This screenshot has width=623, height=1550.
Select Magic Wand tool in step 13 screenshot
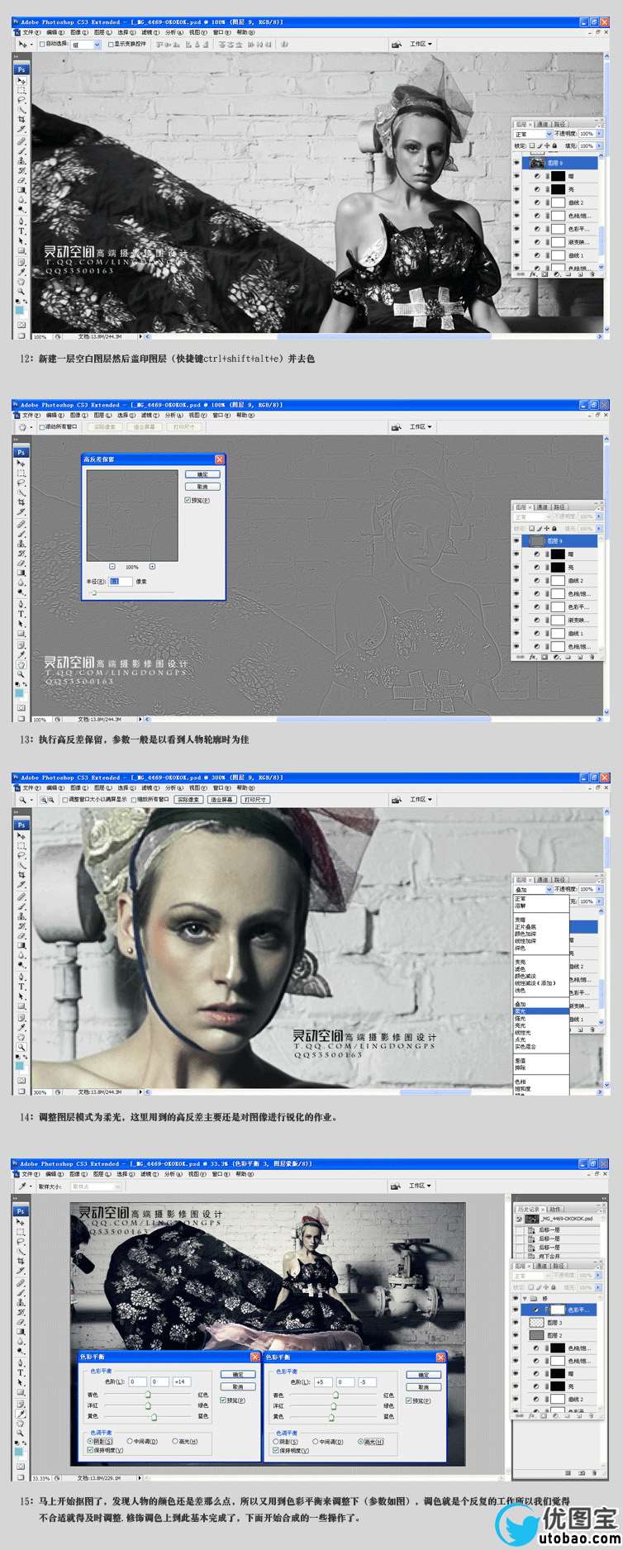[x=21, y=492]
